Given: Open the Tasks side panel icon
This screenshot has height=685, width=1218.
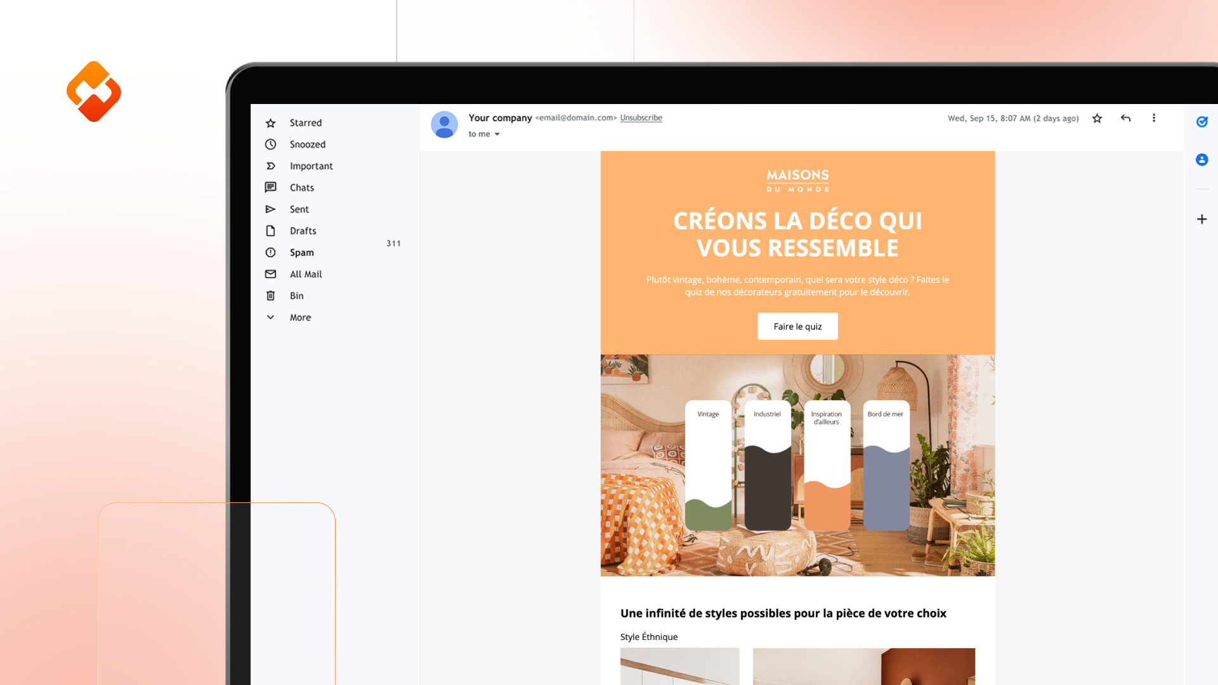Looking at the screenshot, I should pyautogui.click(x=1202, y=122).
